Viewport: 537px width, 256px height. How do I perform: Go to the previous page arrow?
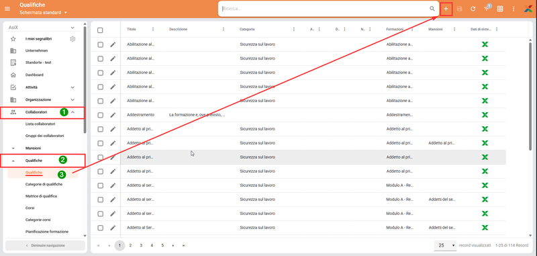(109, 245)
